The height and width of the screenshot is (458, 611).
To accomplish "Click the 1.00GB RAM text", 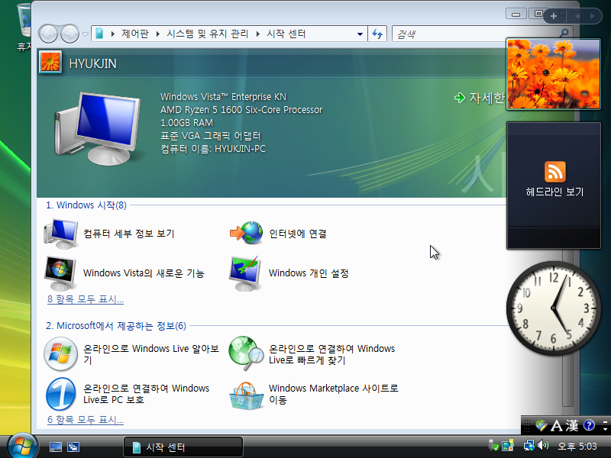I will pyautogui.click(x=186, y=123).
